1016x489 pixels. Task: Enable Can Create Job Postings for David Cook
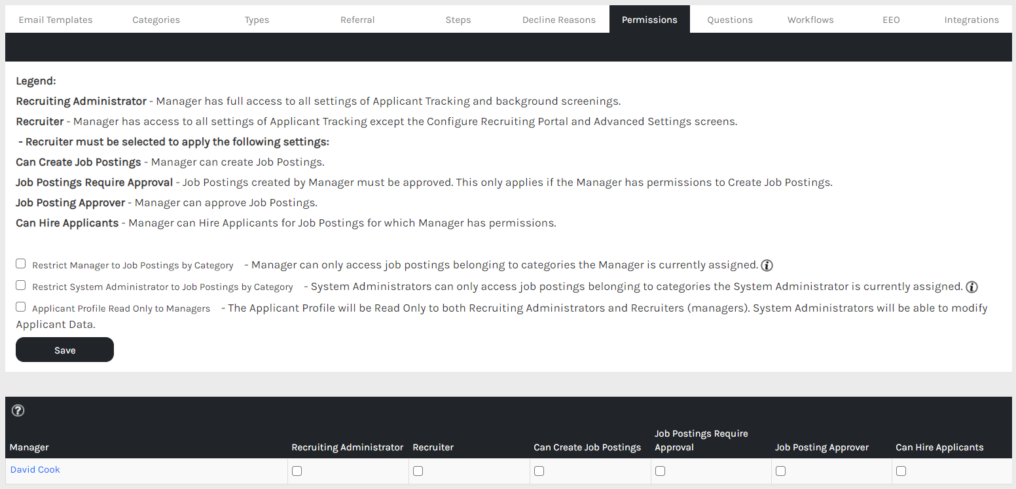[539, 471]
